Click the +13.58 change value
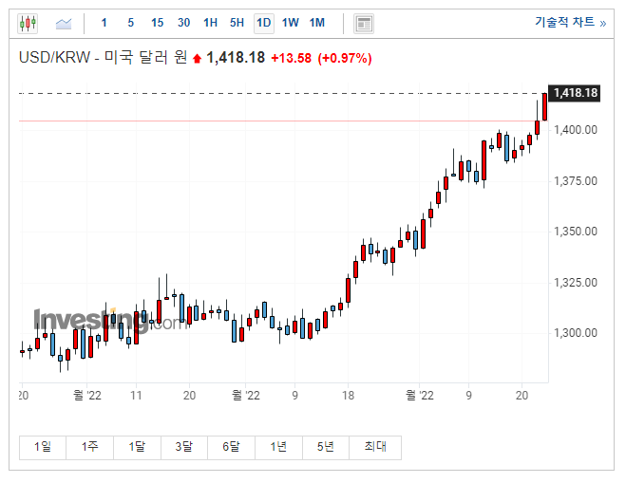Viewport: 626px width, 483px height. click(x=291, y=58)
